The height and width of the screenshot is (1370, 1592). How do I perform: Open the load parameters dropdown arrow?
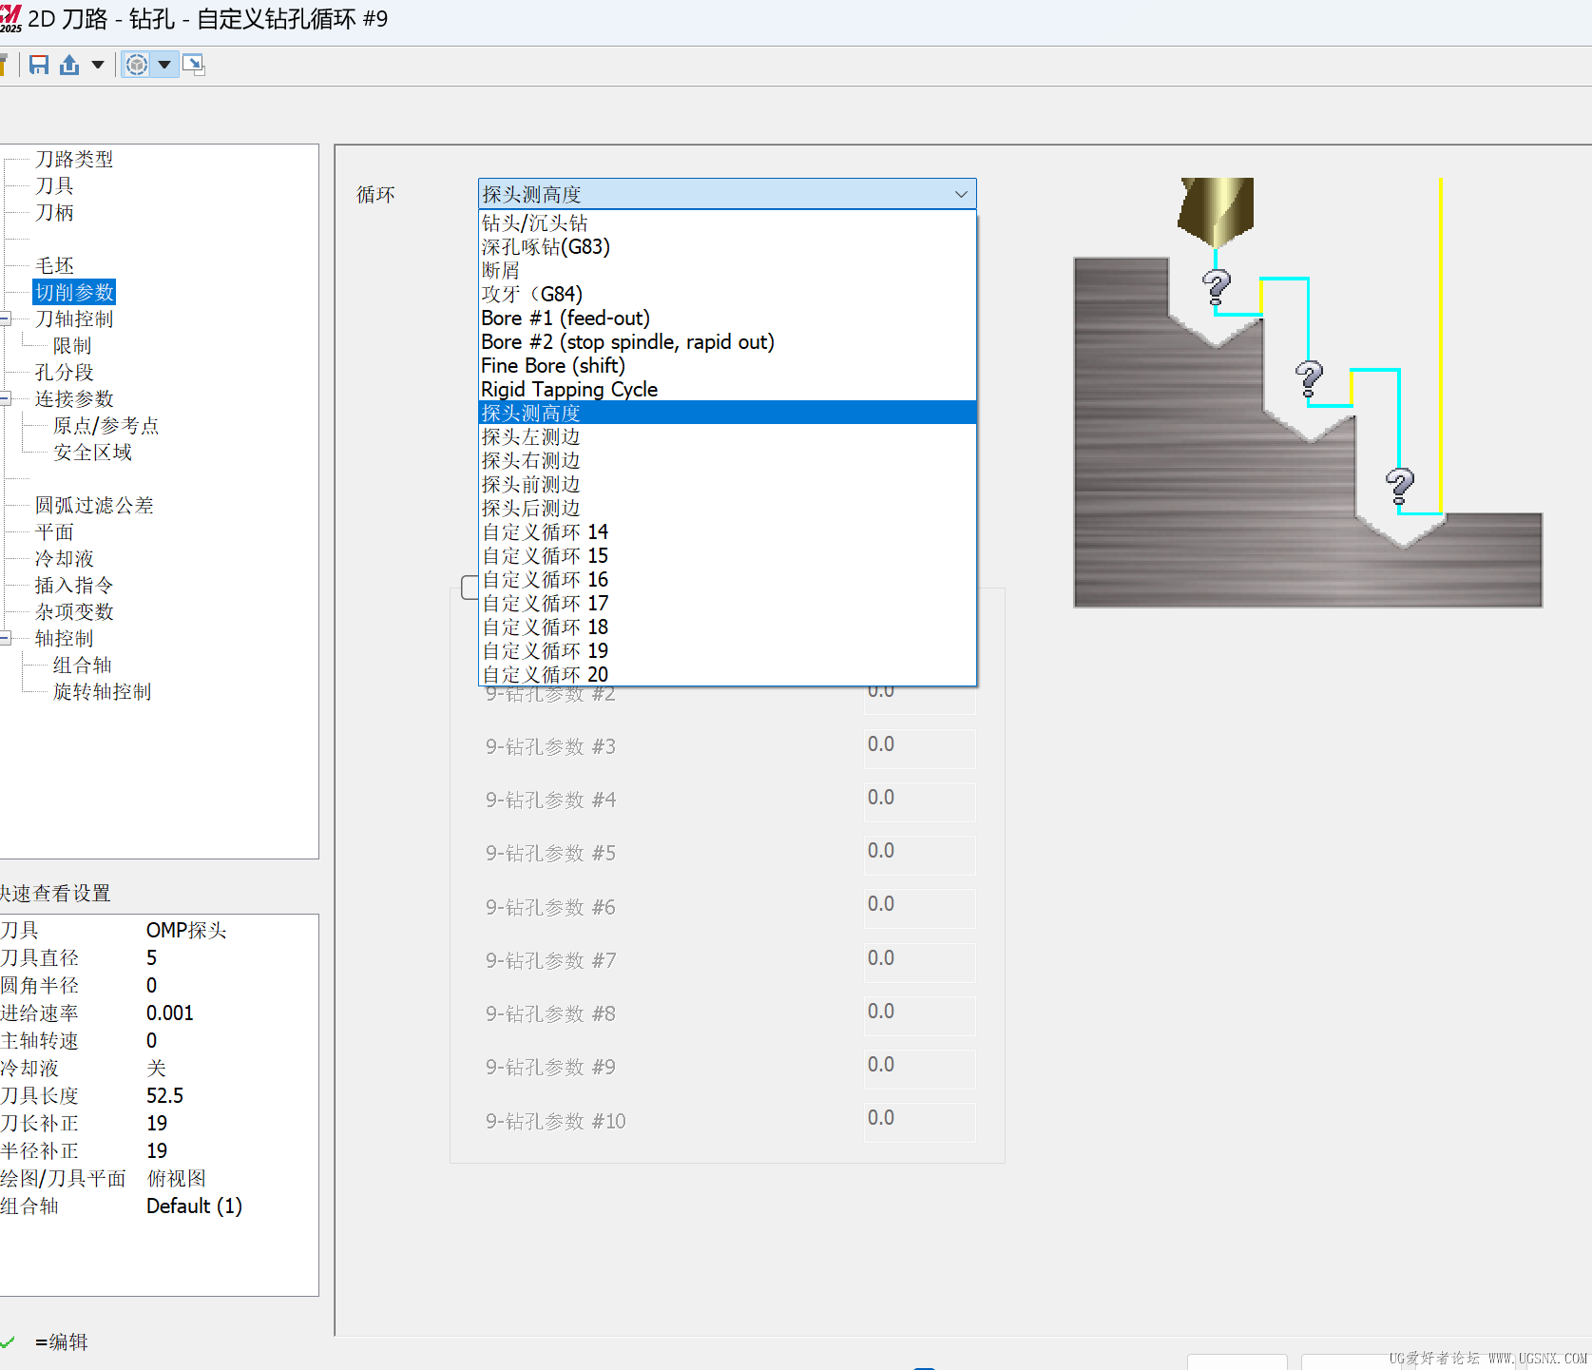[97, 65]
